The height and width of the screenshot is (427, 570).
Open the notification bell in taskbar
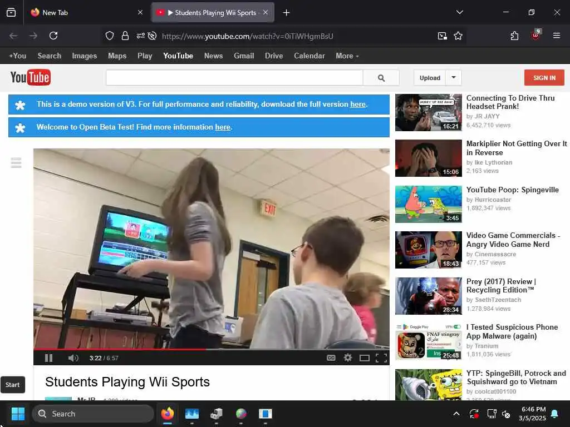coord(555,414)
